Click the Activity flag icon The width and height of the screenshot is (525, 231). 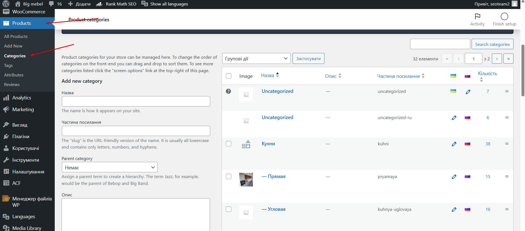click(477, 16)
